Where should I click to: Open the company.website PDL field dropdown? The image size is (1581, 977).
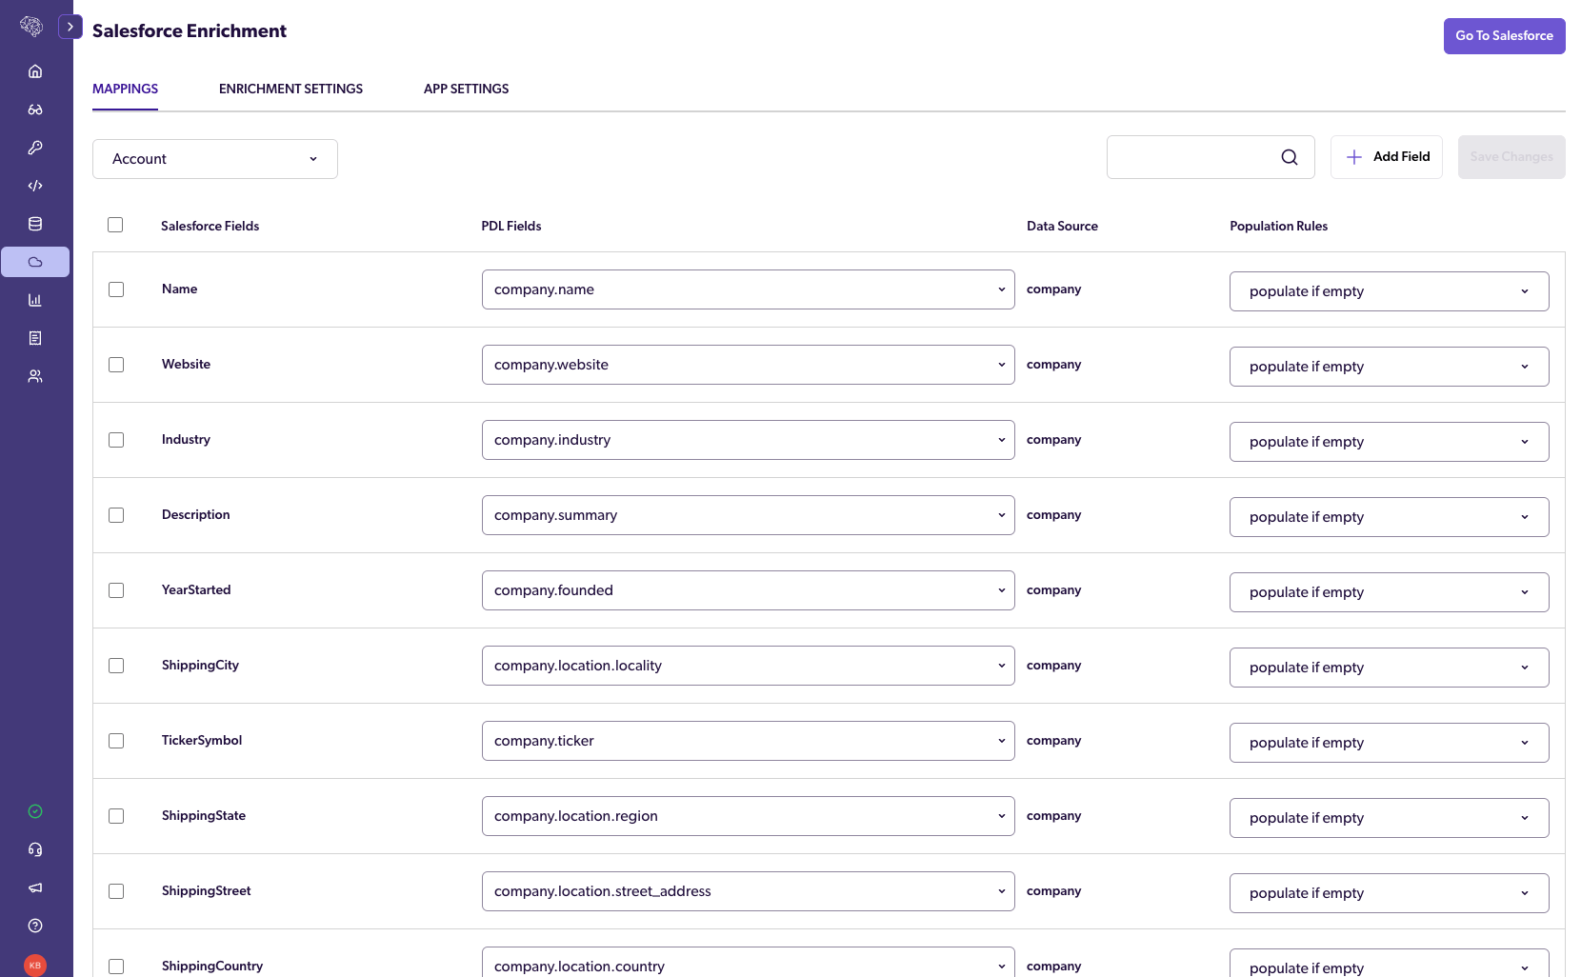tap(749, 365)
